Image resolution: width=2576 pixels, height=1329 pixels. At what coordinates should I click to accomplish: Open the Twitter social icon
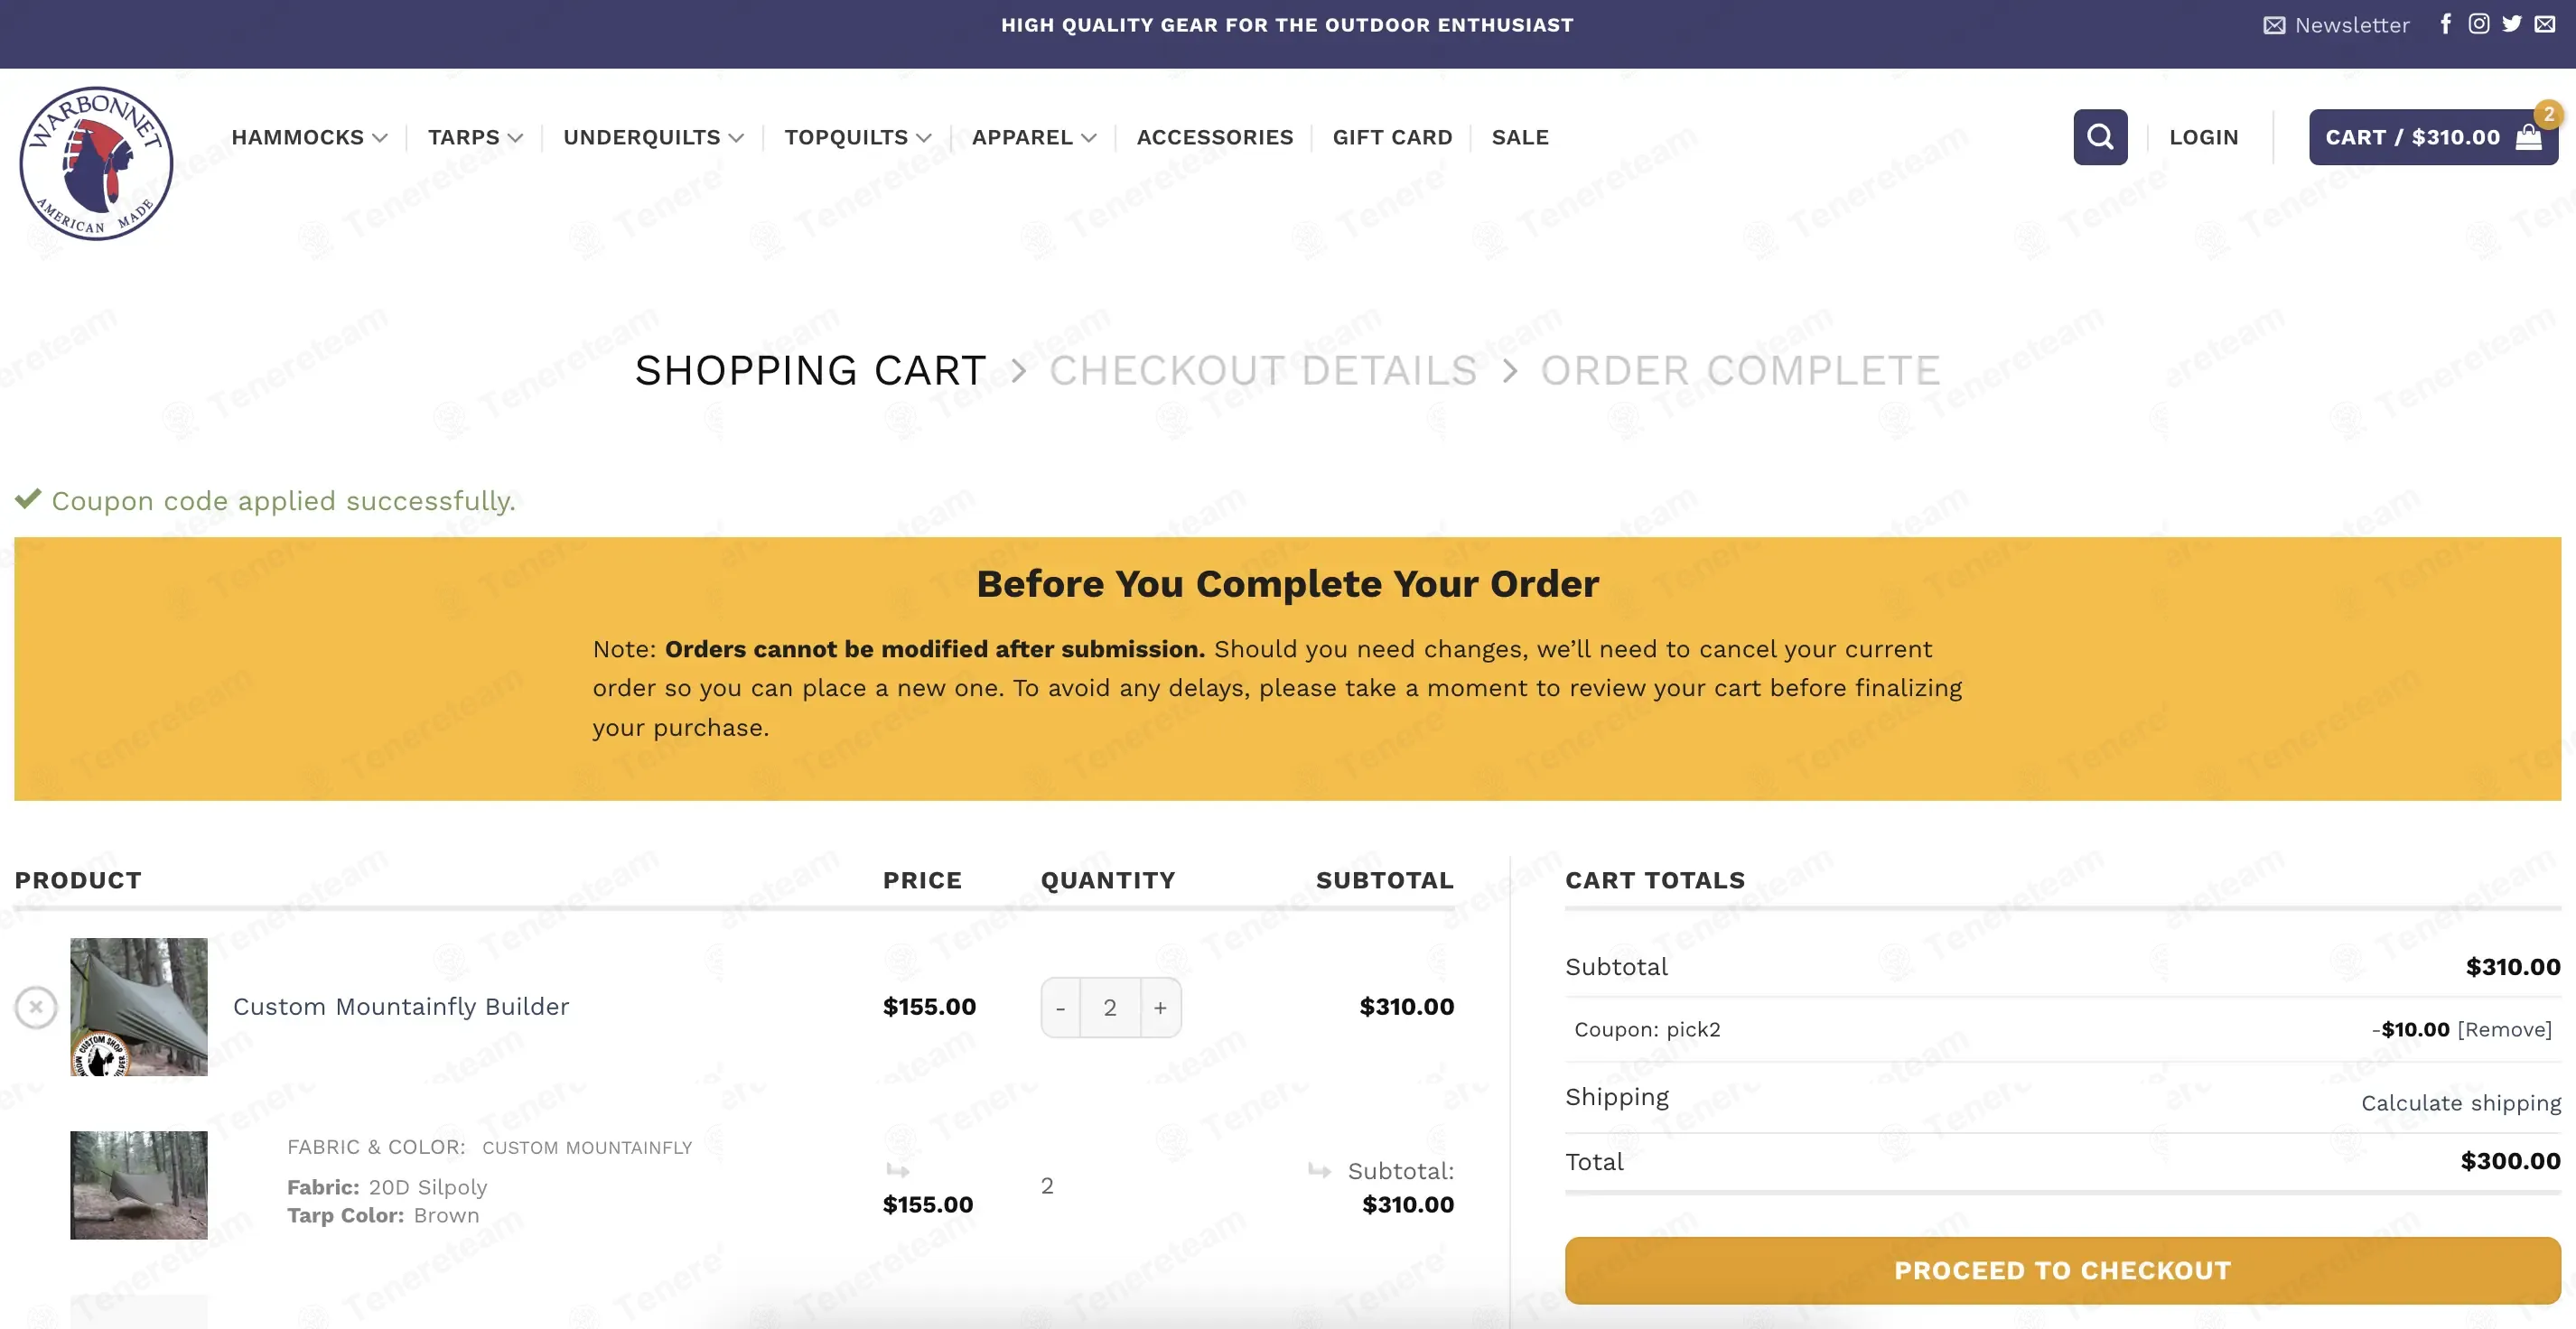pyautogui.click(x=2512, y=24)
